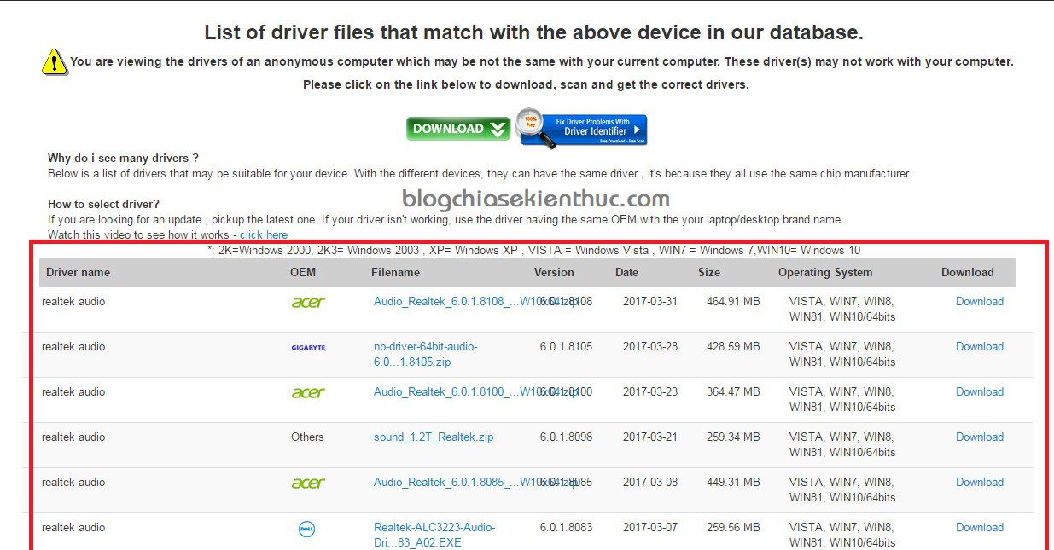The width and height of the screenshot is (1054, 550).
Task: Click the size value 364.47 MB
Action: click(x=733, y=391)
